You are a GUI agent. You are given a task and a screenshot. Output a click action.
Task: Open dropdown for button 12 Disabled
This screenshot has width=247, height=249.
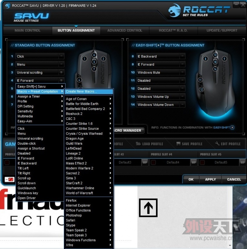coord(183,89)
